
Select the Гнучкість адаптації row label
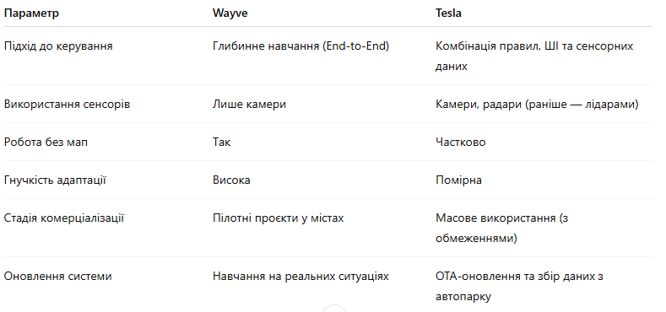click(55, 180)
